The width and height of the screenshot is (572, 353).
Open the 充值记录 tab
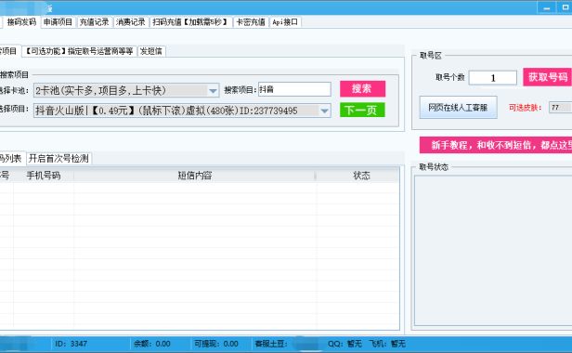pos(94,22)
